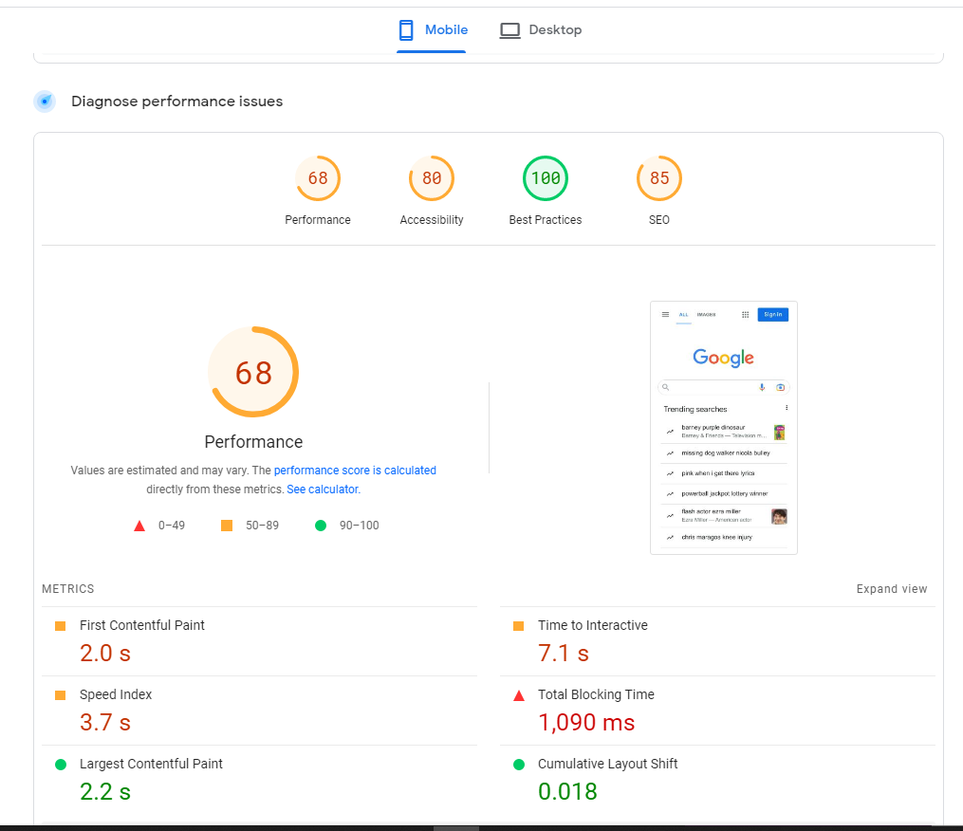
Task: Click the Google page screenshot thumbnail
Action: pos(724,428)
